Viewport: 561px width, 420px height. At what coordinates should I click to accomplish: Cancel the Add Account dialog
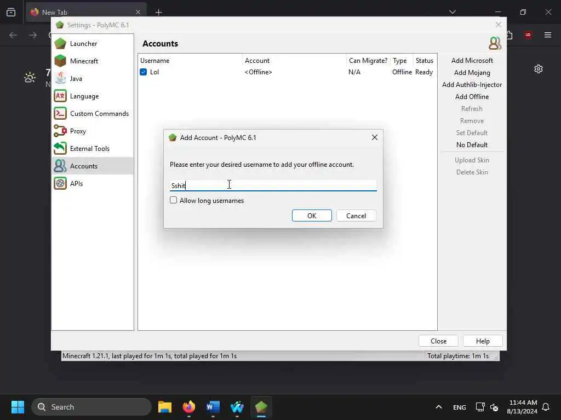(x=356, y=215)
